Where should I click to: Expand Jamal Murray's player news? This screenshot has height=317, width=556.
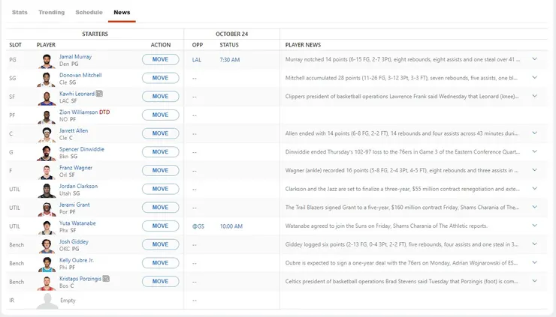tap(535, 59)
